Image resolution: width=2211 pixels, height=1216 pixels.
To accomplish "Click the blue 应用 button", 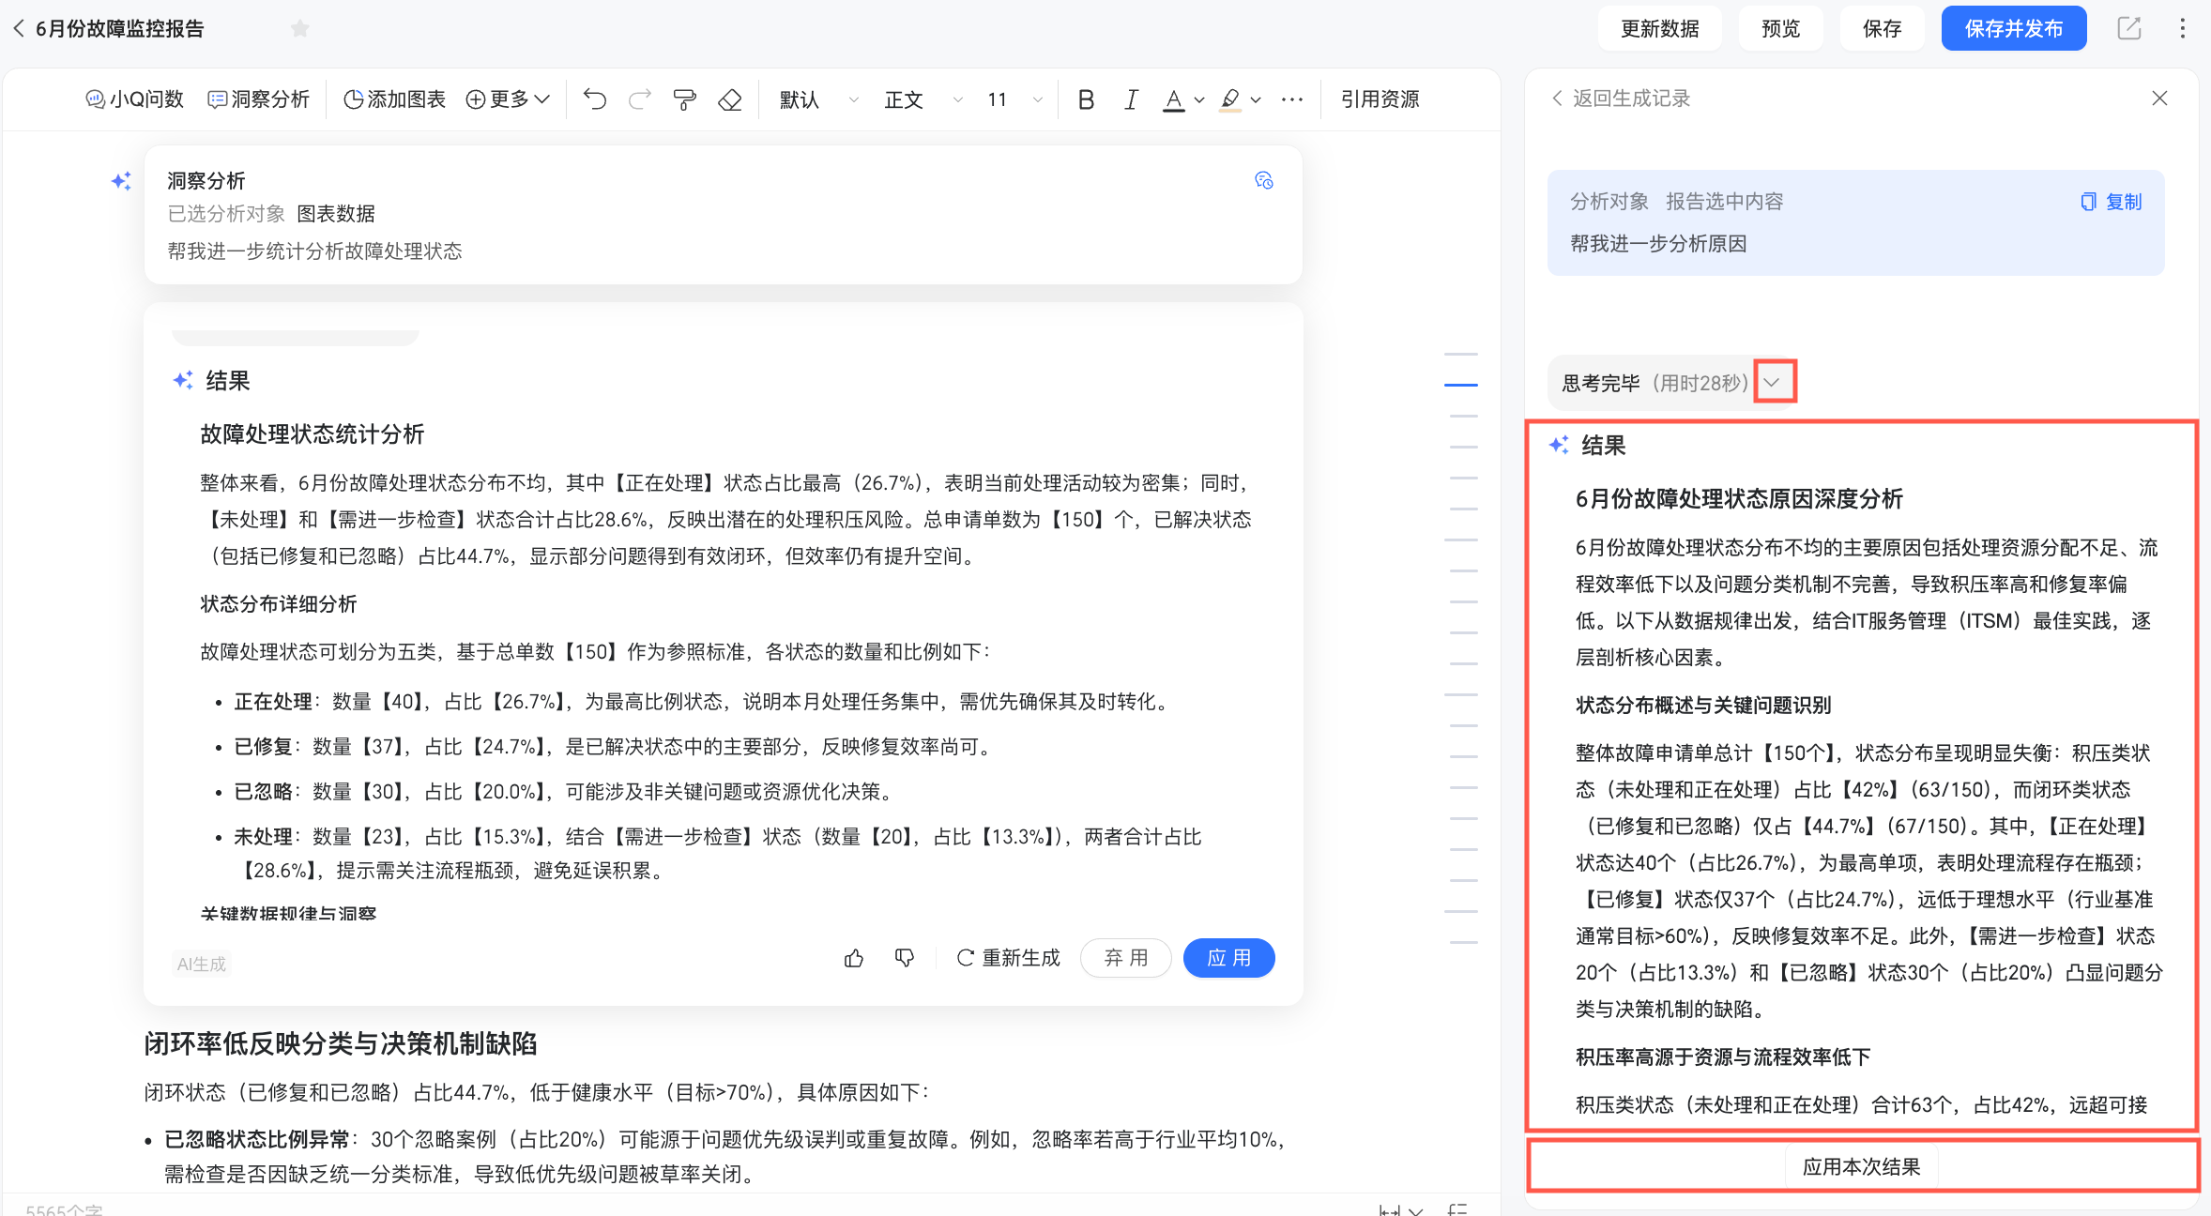I will tap(1227, 958).
